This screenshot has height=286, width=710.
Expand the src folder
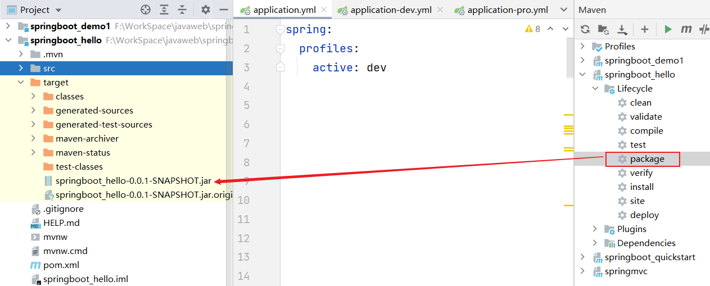[21, 68]
